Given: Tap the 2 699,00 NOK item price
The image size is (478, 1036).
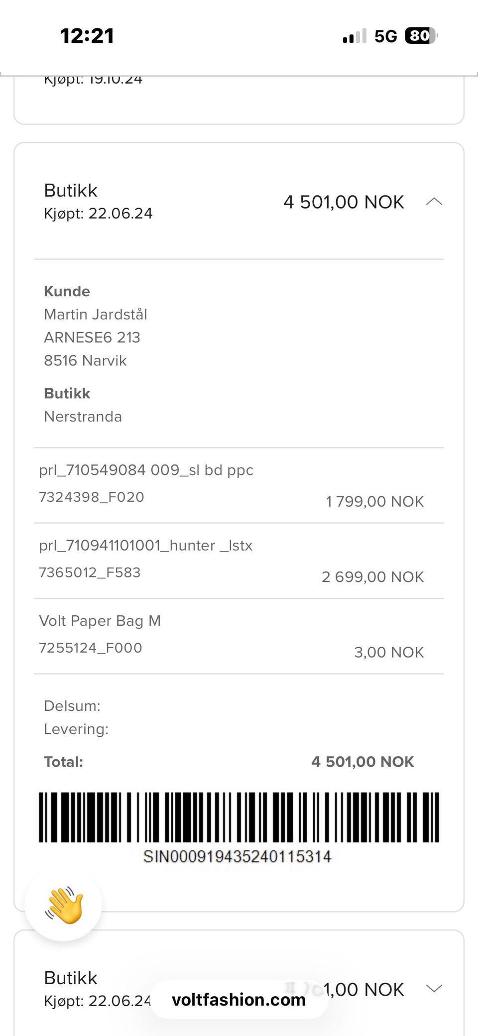Looking at the screenshot, I should 372,576.
